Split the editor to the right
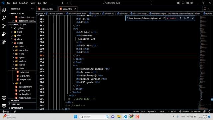Viewport: 213px width, 120px height. pos(205,9)
